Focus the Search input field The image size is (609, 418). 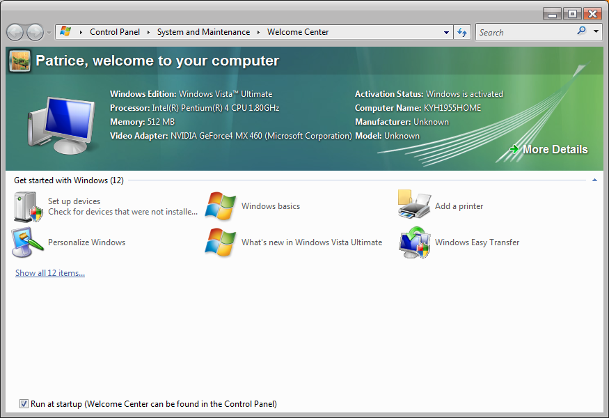tap(526, 32)
